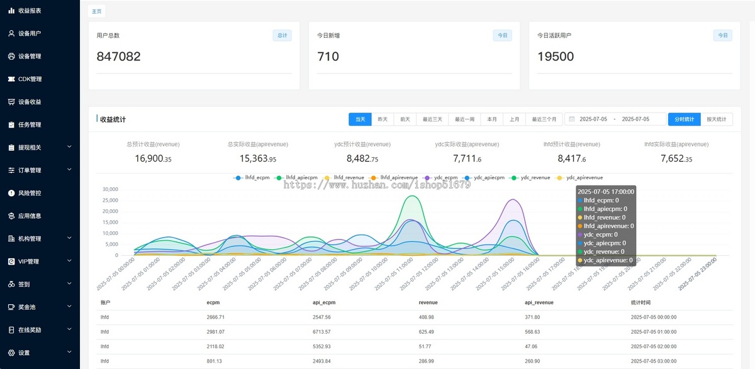Screen dimensions: 755x369
Task: Select the 最近三个月 time range
Action: [544, 119]
